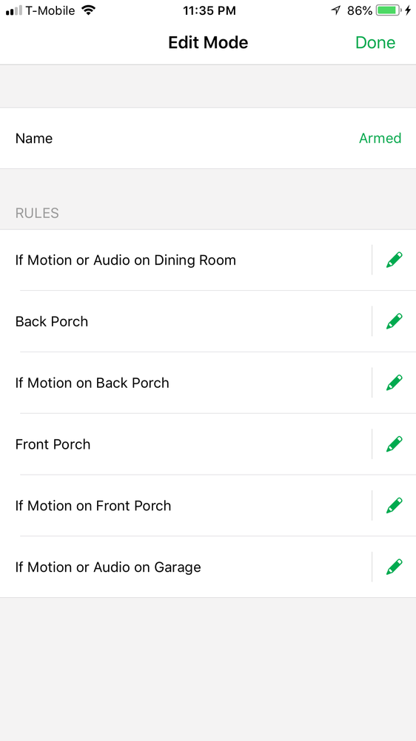Screen dimensions: 416x741
Task: Select the If Motion on Front Porch text
Action: click(x=93, y=506)
